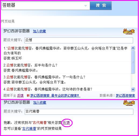Select result 2 云想衣裳花想容 后半句 question
The height and width of the screenshot is (136, 139).
click(x=30, y=65)
